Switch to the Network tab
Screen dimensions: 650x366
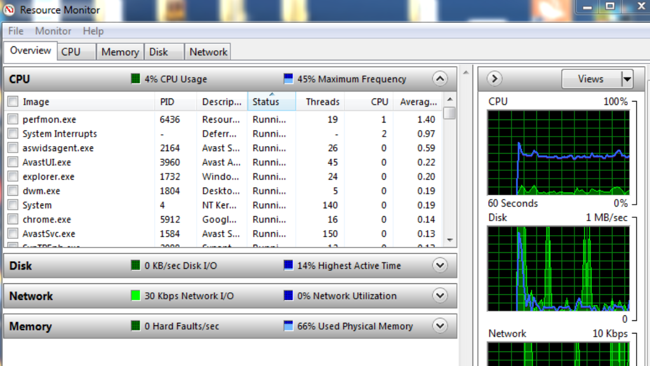(208, 51)
